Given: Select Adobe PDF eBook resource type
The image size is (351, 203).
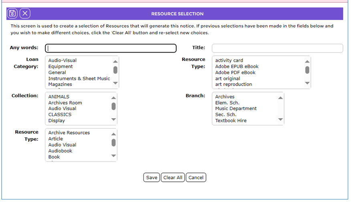Looking at the screenshot, I should click(235, 72).
